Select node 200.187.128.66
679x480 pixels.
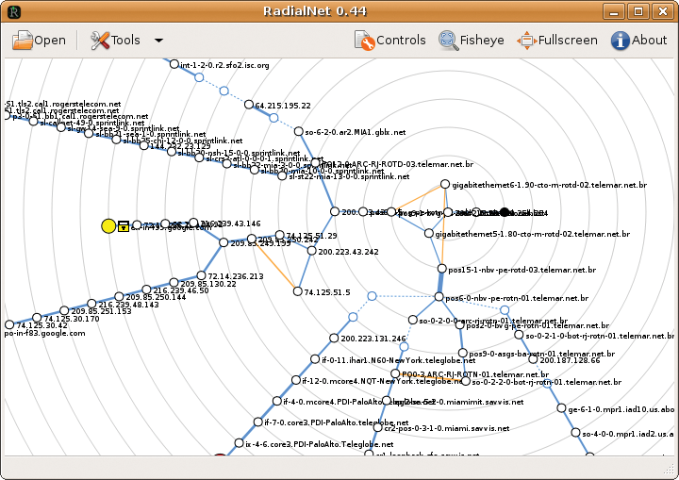click(x=533, y=359)
